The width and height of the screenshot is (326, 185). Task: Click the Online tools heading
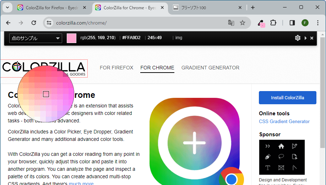tap(274, 113)
